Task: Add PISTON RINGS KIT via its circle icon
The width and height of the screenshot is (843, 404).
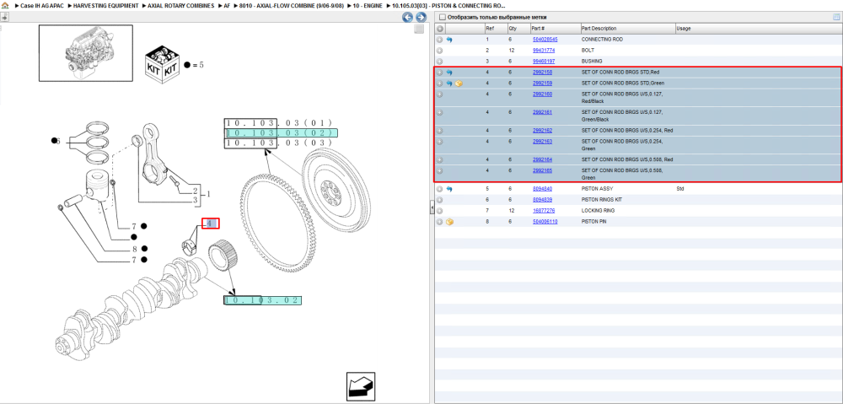Action: coord(439,200)
